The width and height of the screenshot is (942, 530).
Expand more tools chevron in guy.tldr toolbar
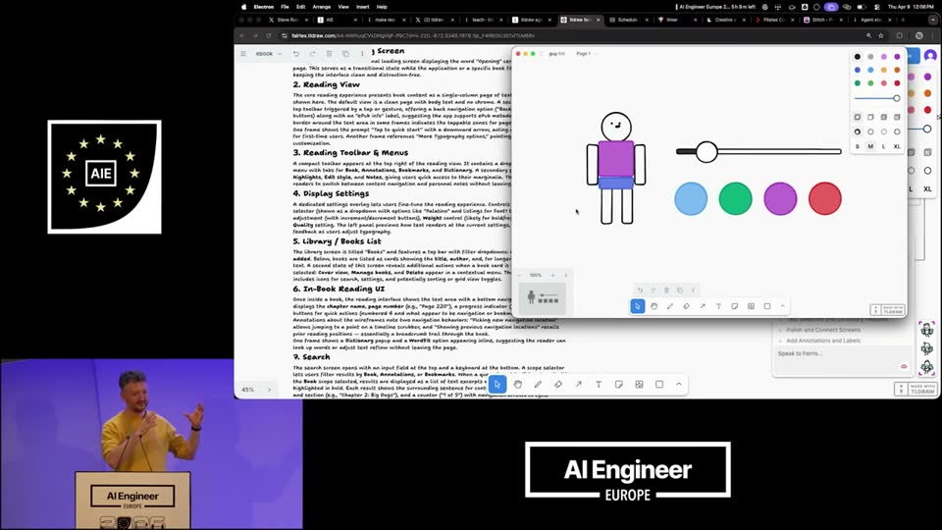tap(783, 306)
